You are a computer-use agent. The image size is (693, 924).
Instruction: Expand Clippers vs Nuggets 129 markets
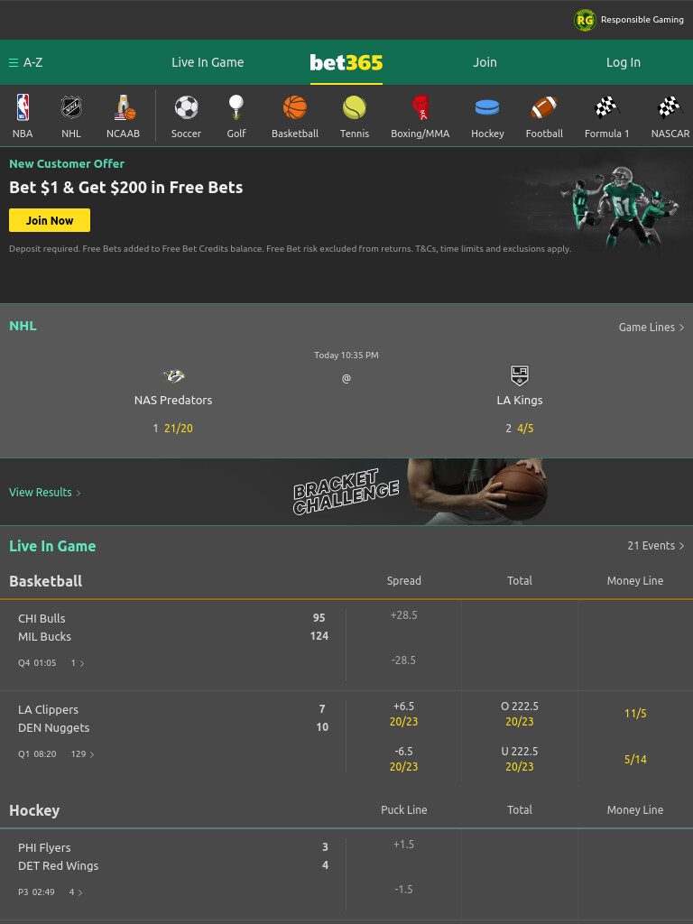pos(82,754)
